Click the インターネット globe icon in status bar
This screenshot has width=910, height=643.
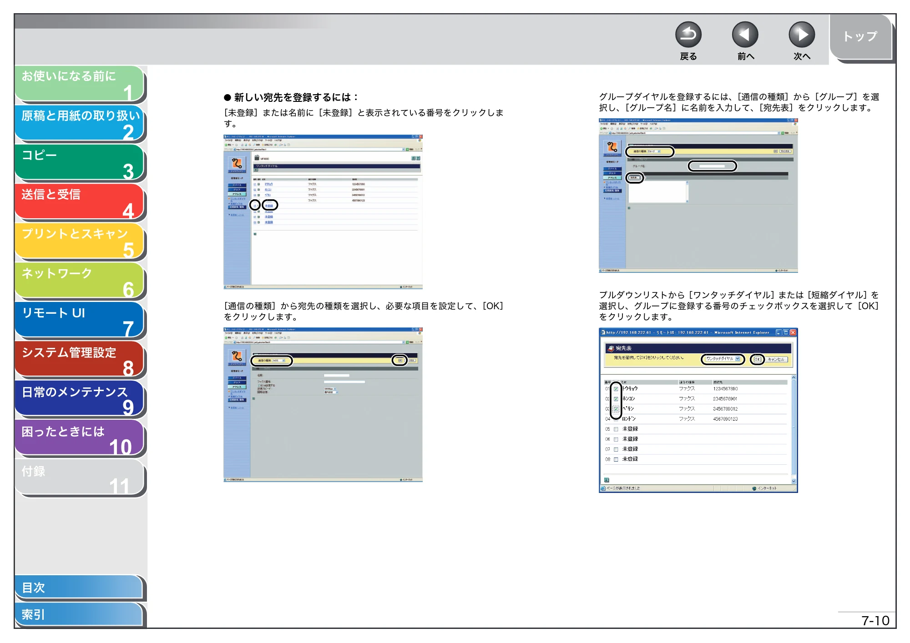pyautogui.click(x=754, y=488)
